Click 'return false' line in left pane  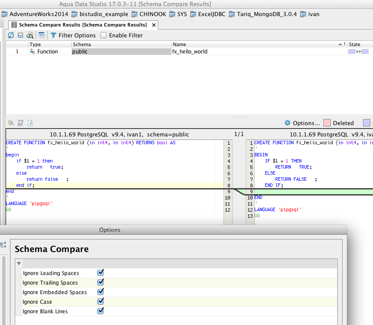[47, 179]
